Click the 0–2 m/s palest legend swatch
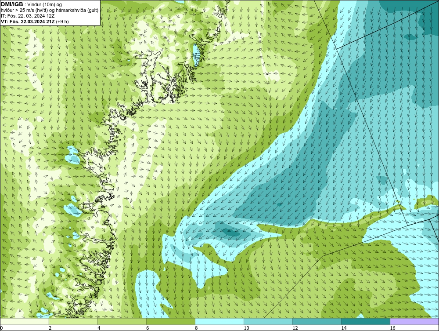The image size is (439, 331). point(25,321)
